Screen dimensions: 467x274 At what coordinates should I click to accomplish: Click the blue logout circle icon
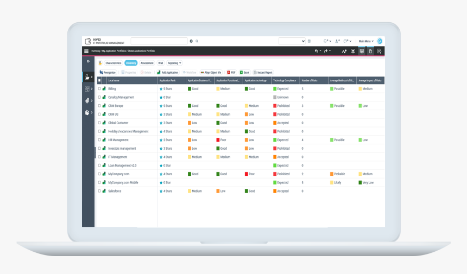point(380,41)
